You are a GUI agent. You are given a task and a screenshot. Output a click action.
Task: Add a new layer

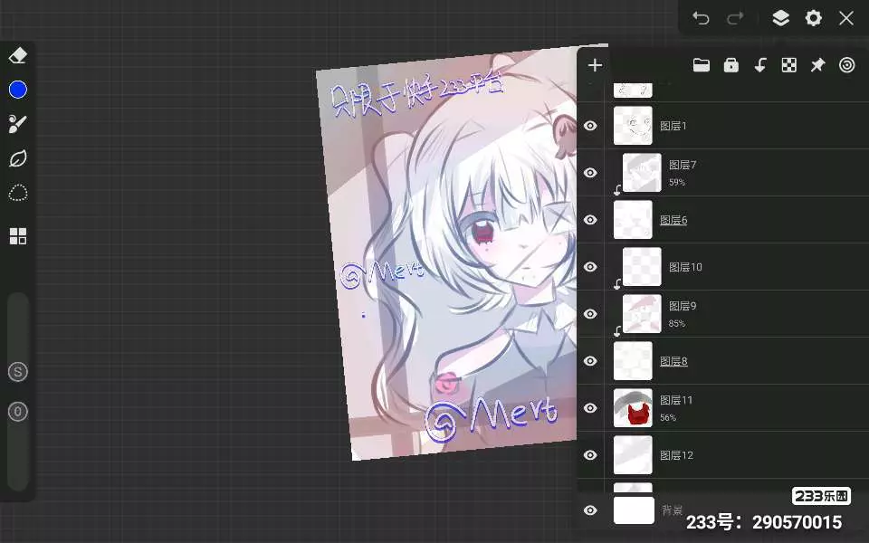[x=595, y=65]
